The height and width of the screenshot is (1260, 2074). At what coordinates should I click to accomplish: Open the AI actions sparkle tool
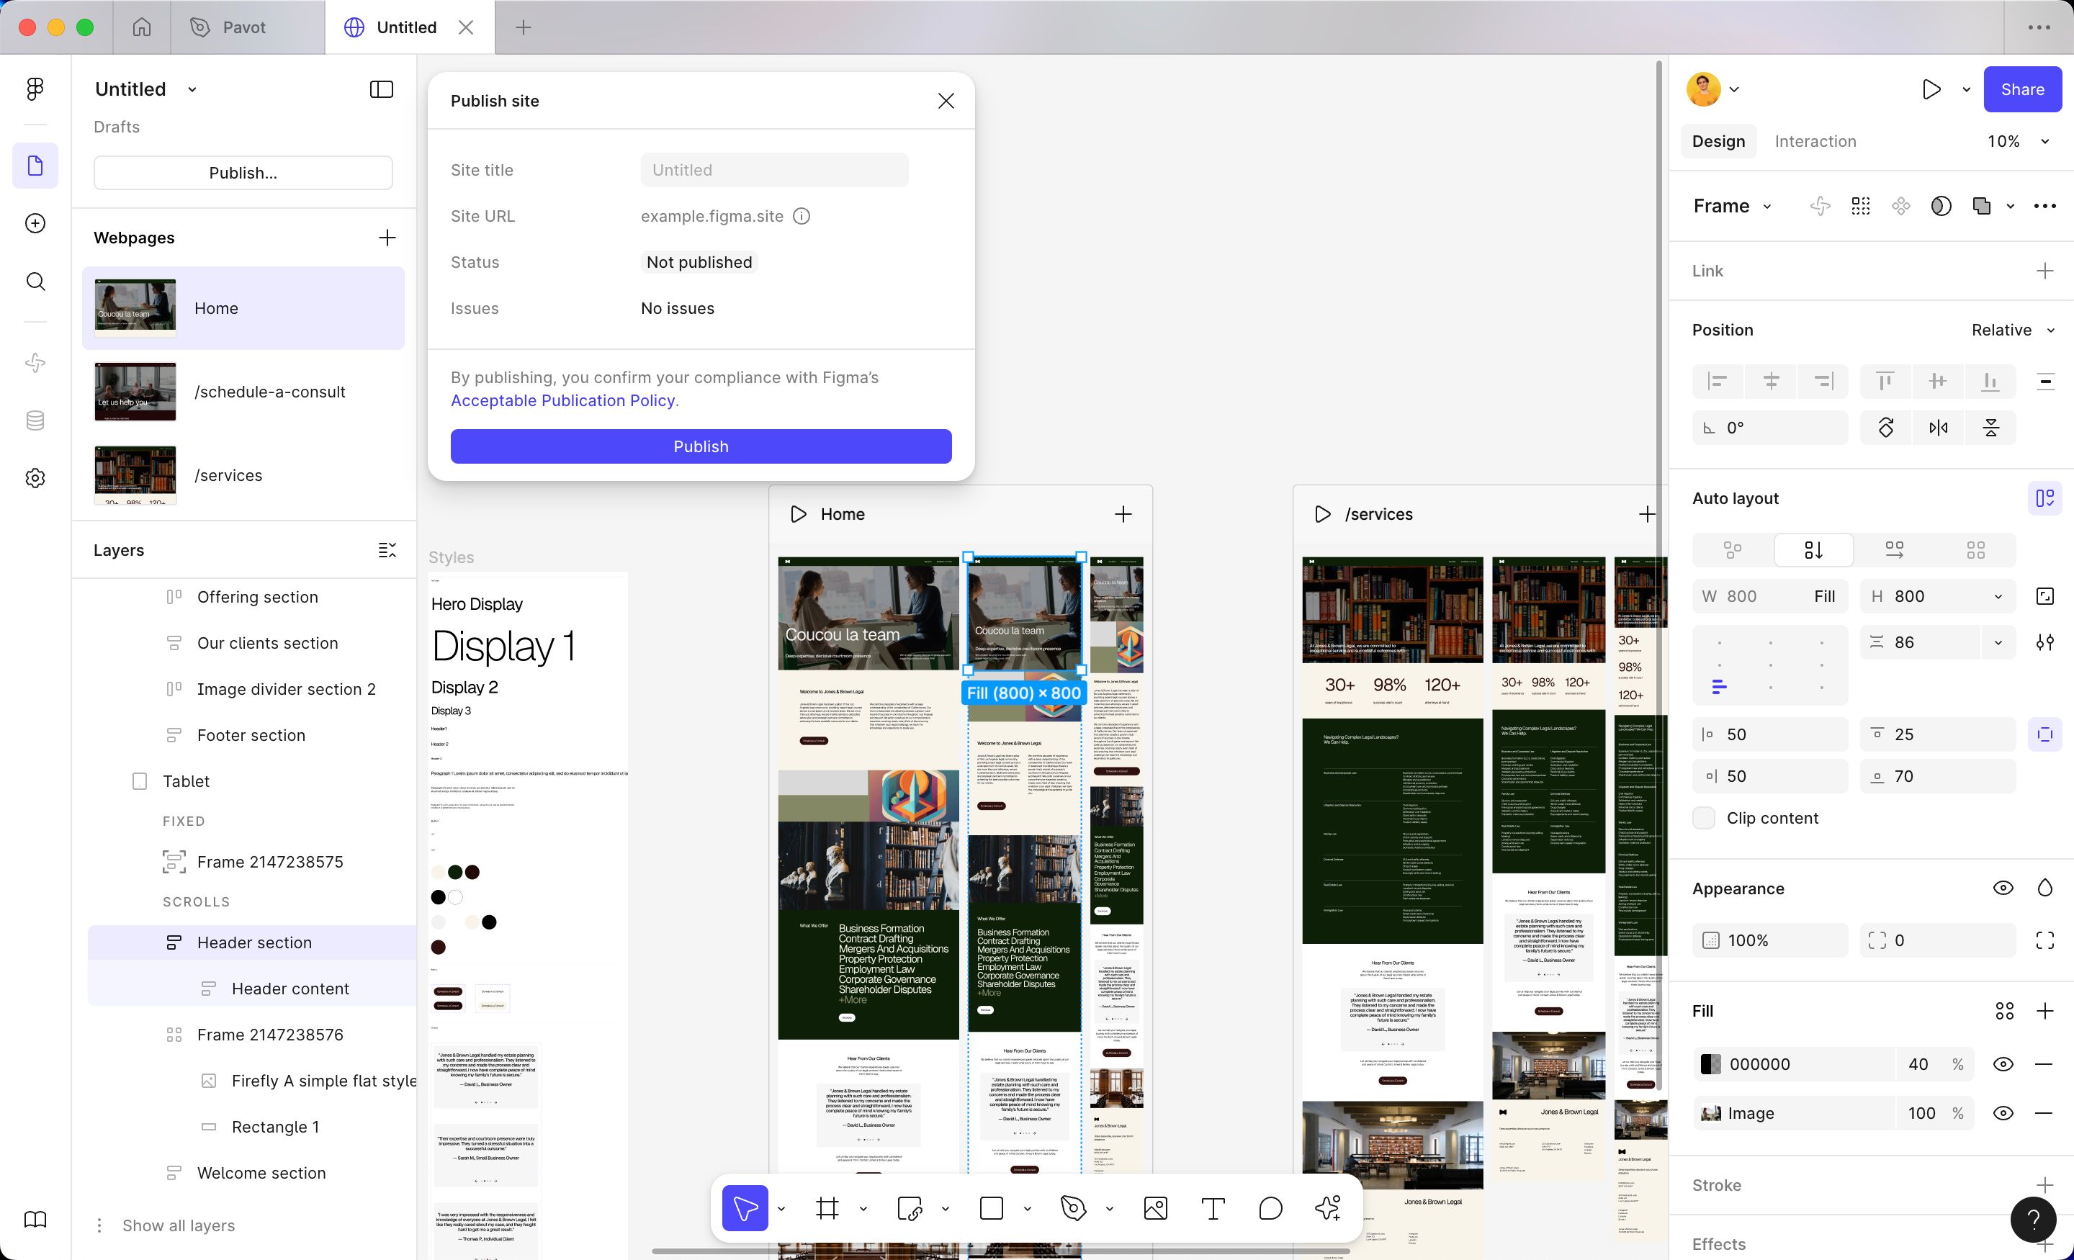pyautogui.click(x=1328, y=1209)
